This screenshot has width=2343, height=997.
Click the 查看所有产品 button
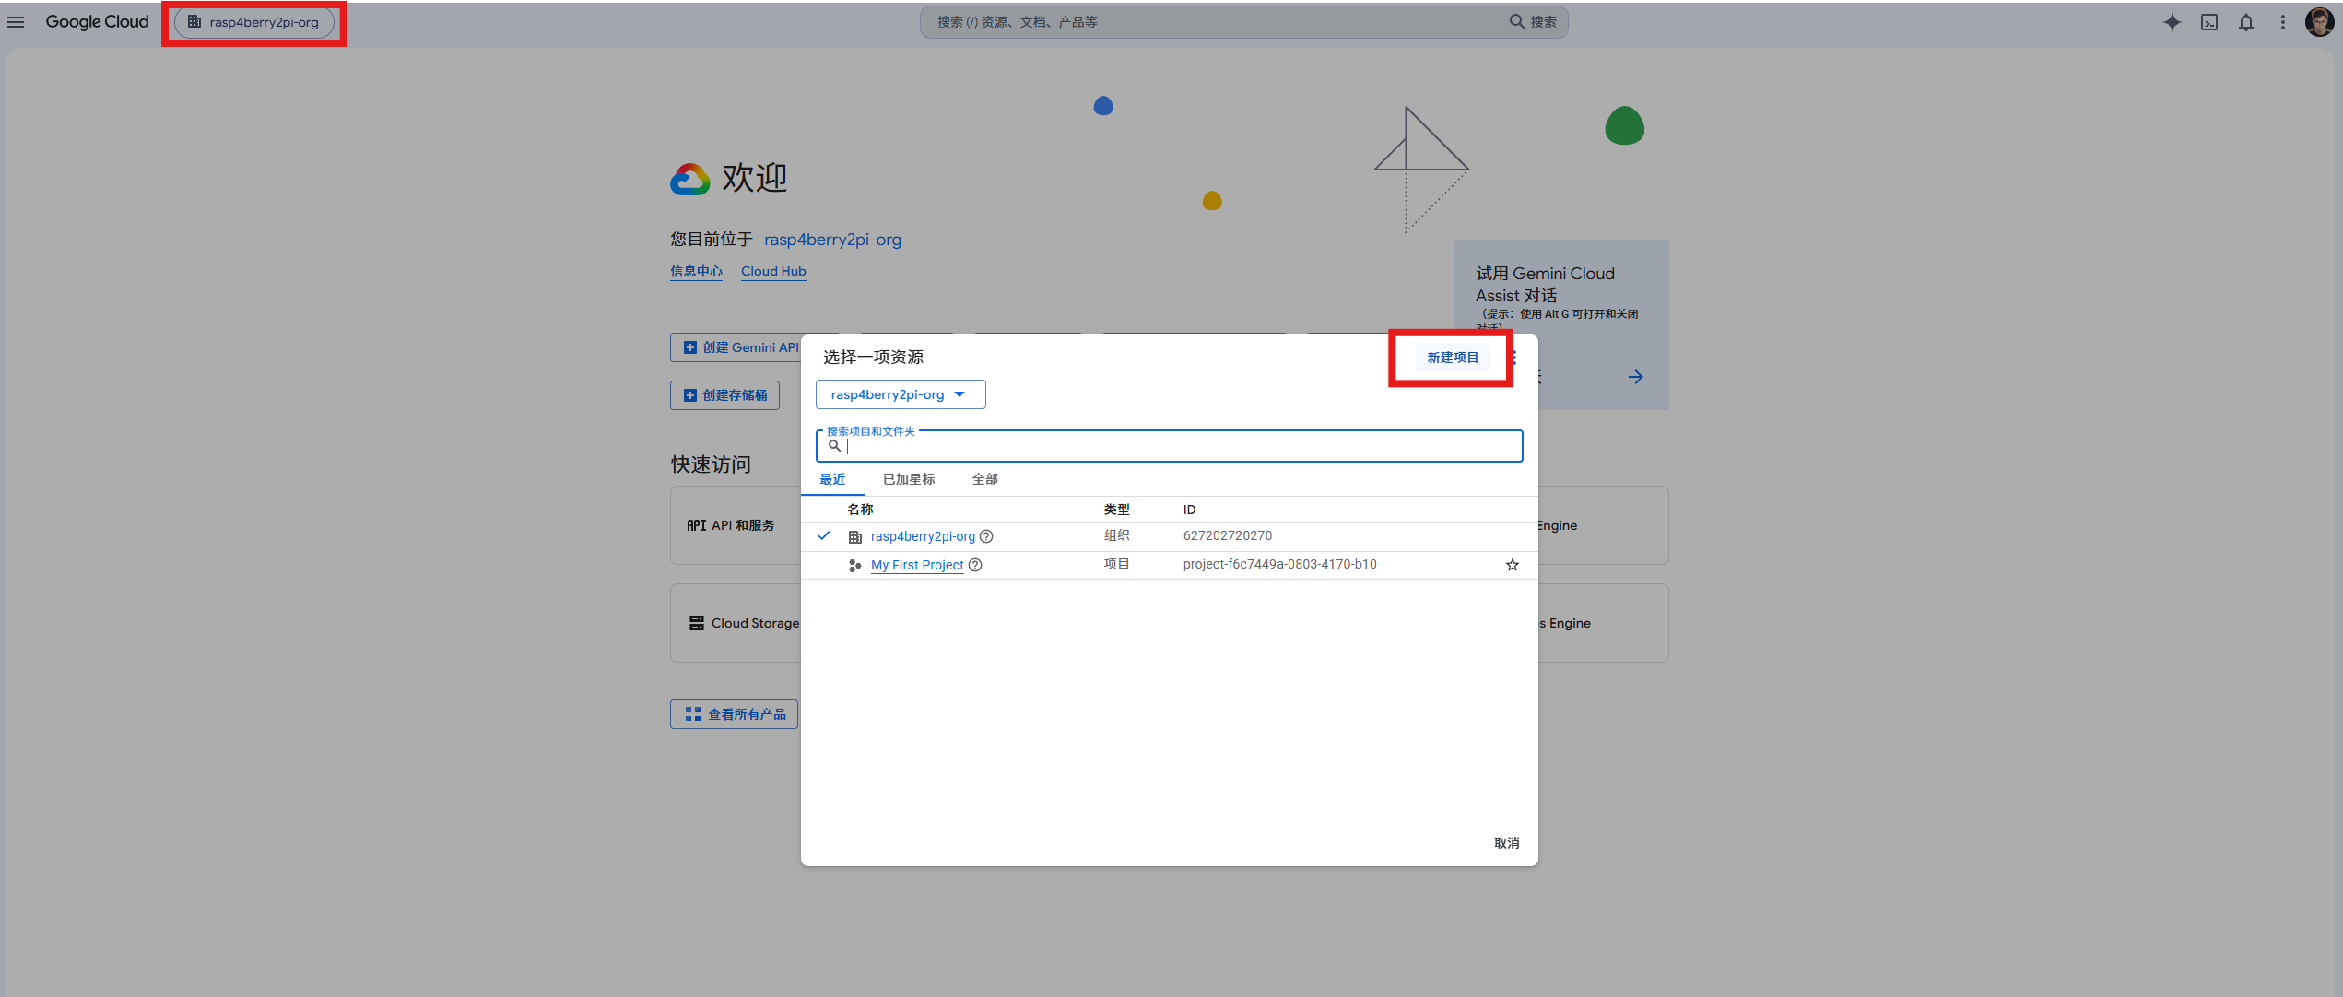point(734,714)
